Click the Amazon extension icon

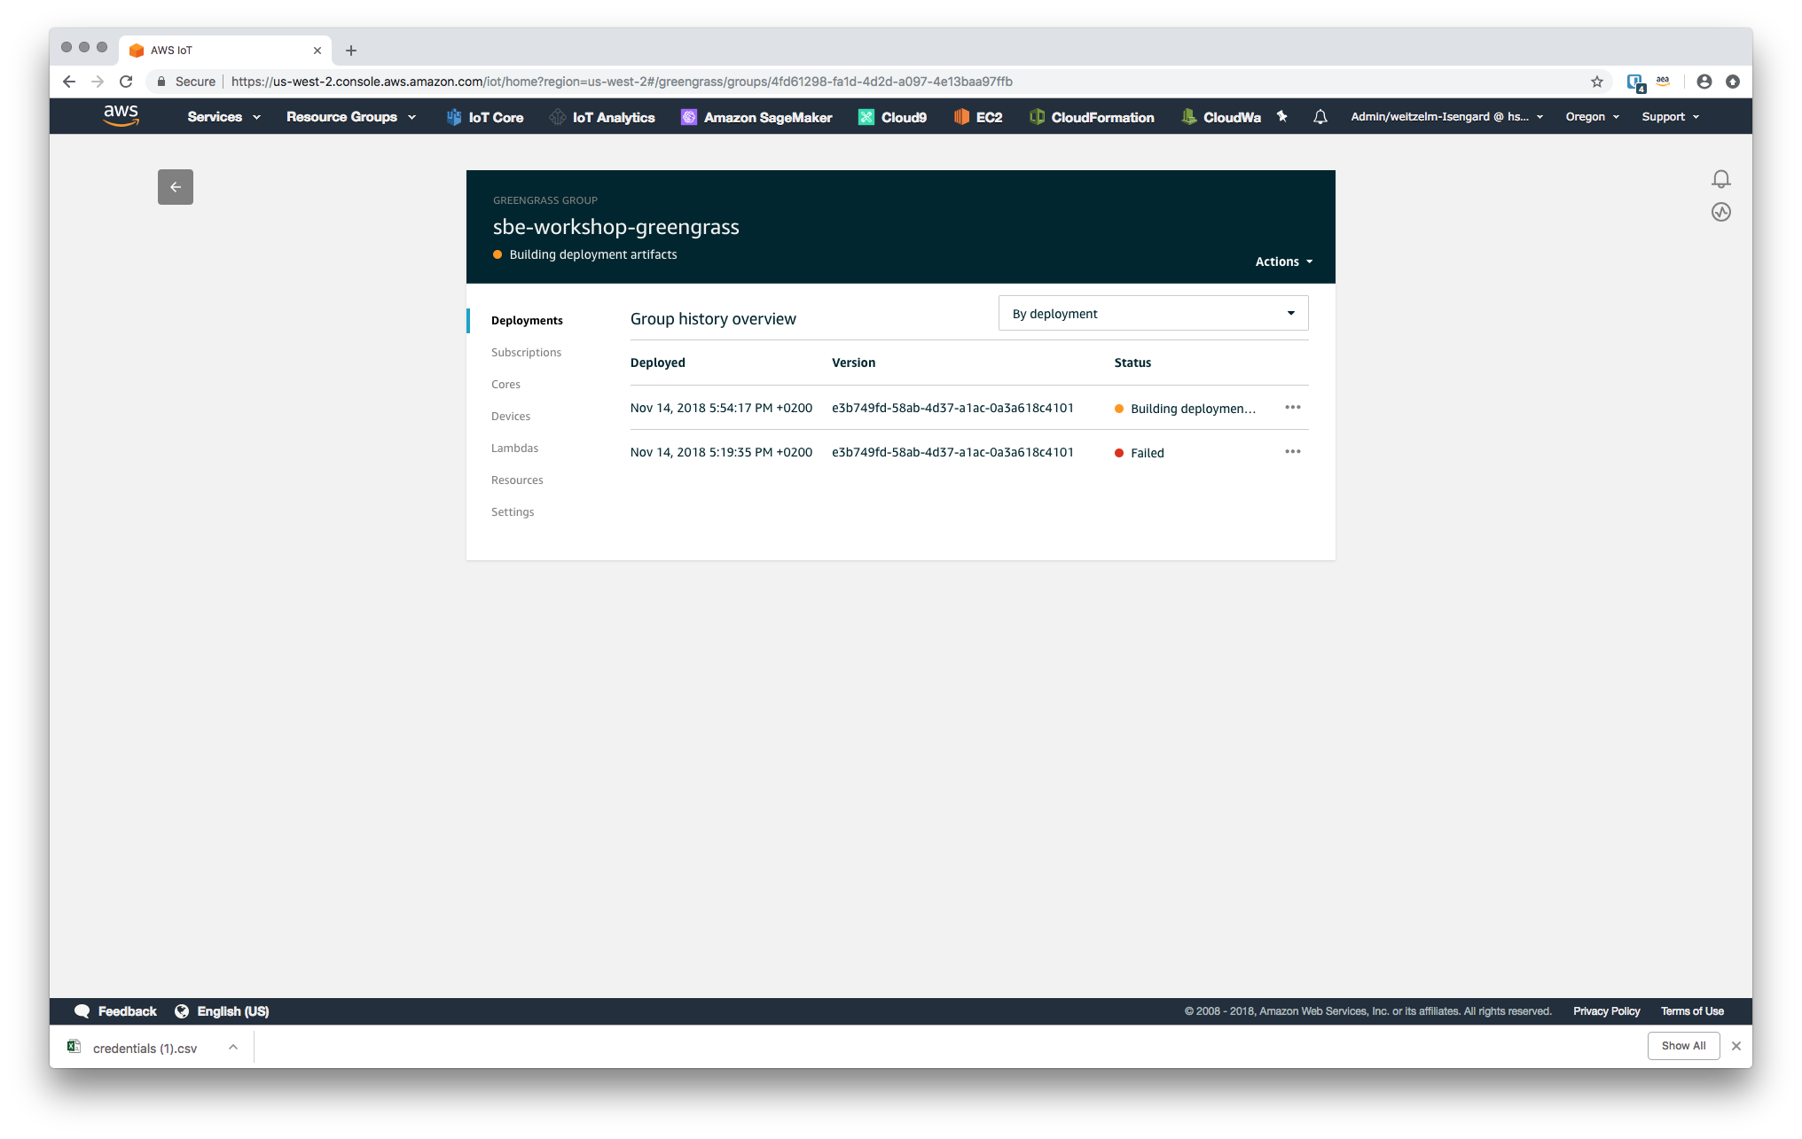1663,82
